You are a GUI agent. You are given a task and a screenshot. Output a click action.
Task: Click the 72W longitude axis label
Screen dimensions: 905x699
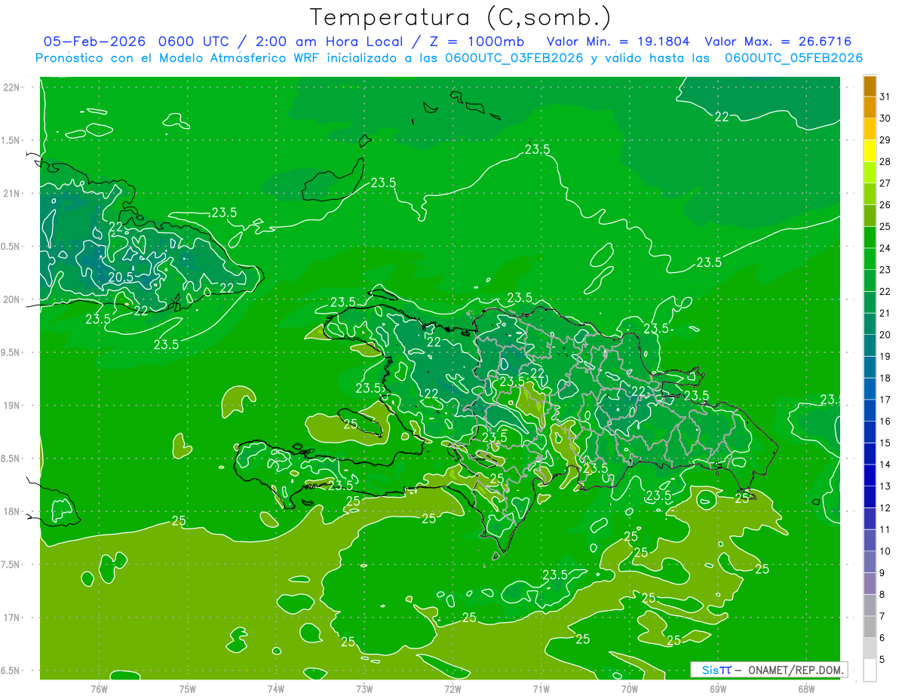[452, 688]
